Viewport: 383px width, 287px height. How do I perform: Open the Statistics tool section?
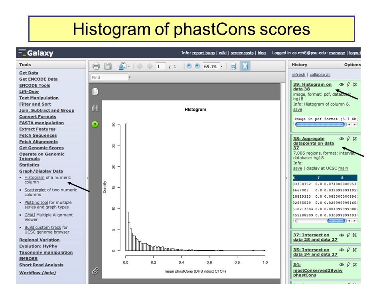pyautogui.click(x=29, y=165)
